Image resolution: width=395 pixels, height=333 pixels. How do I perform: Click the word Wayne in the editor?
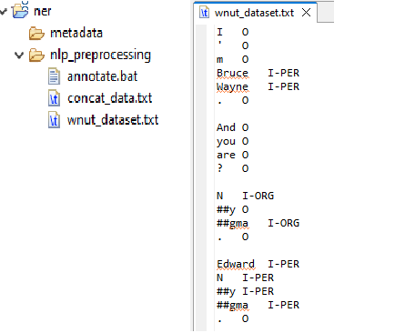[x=232, y=86]
